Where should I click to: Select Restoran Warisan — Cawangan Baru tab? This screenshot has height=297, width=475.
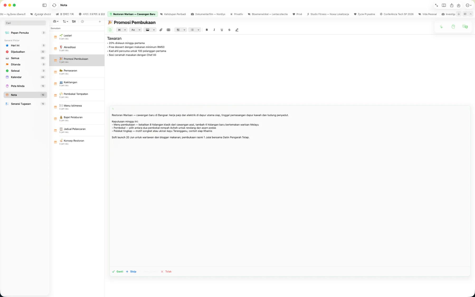click(132, 14)
